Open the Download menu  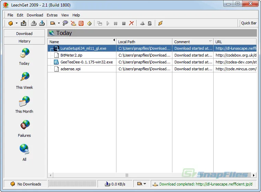pyautogui.click(x=35, y=15)
